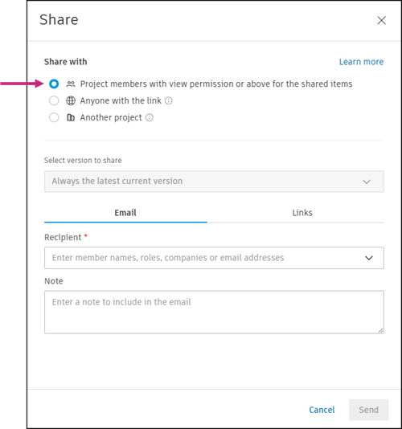Viewport: 402px width, 429px height.
Task: Open the Always the latest current version dropdown
Action: click(x=214, y=182)
